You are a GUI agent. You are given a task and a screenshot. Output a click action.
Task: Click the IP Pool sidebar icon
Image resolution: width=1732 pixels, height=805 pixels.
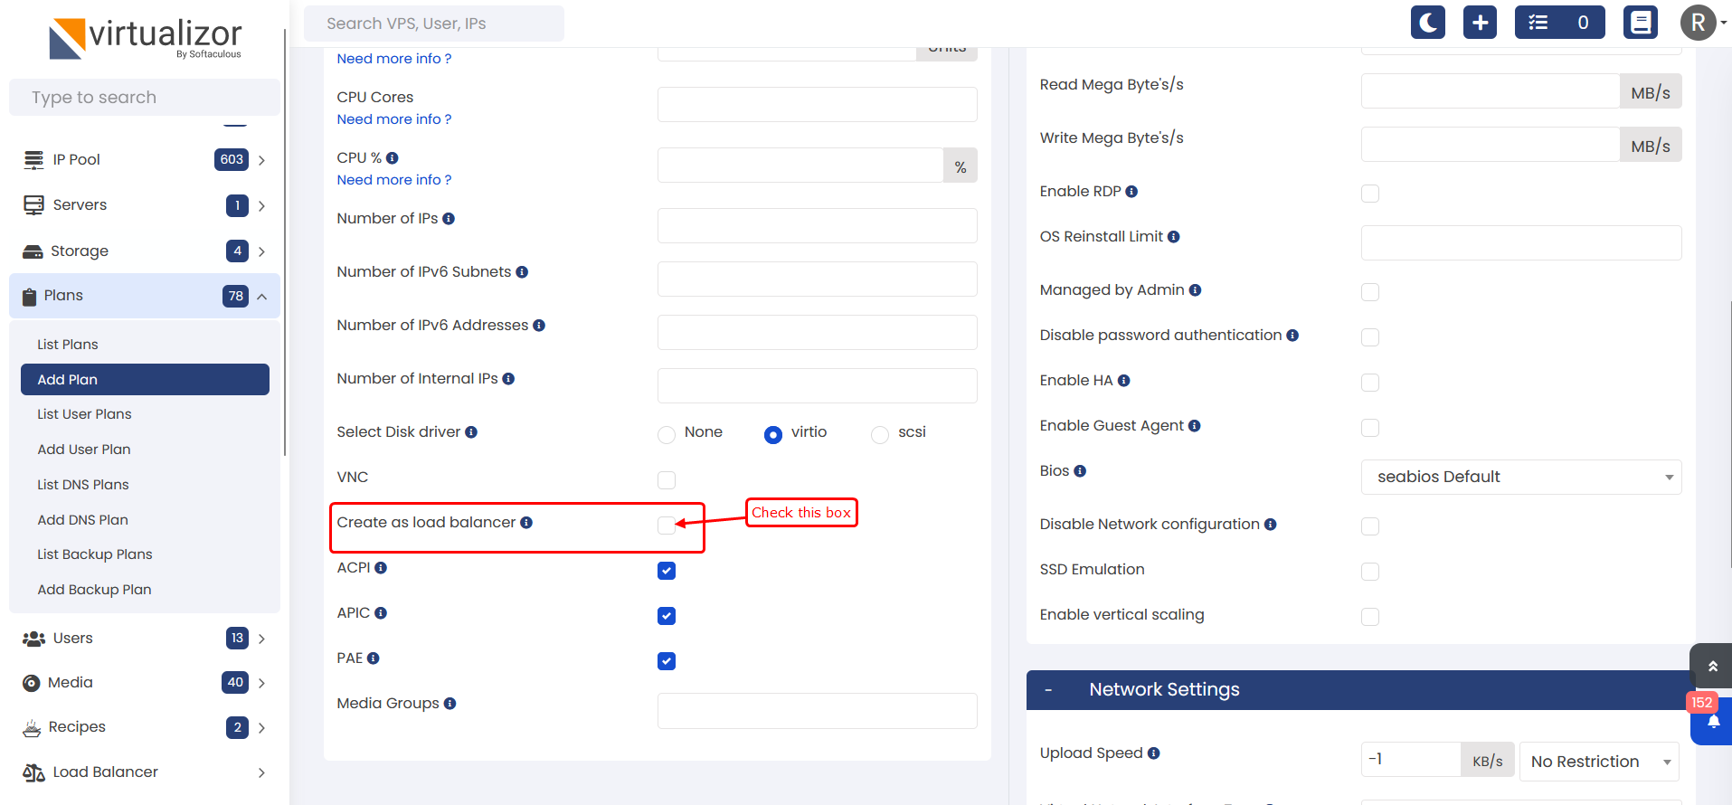pyautogui.click(x=33, y=160)
